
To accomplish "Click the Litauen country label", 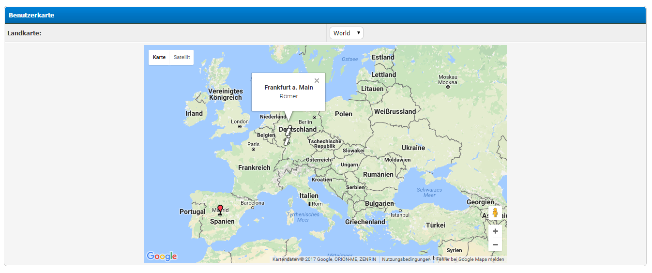I will click(x=372, y=89).
